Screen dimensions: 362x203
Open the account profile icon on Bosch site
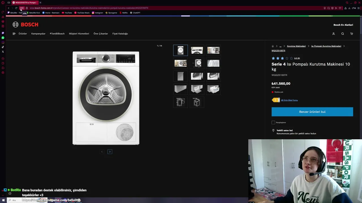pos(333,34)
